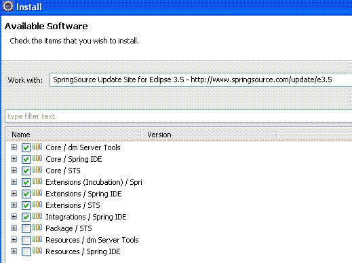The width and height of the screenshot is (352, 263).
Task: Click category icon beside Core / Spring IDE
Action: tap(37, 158)
